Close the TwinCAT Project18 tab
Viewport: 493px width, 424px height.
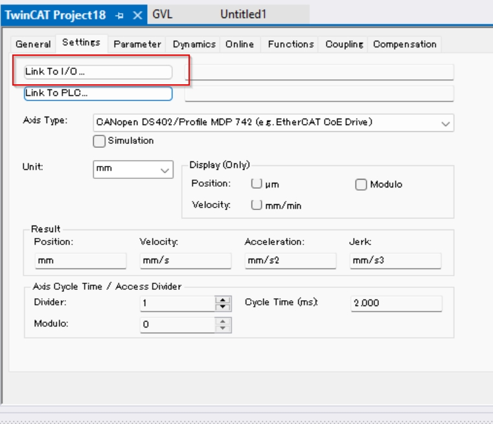tap(137, 15)
